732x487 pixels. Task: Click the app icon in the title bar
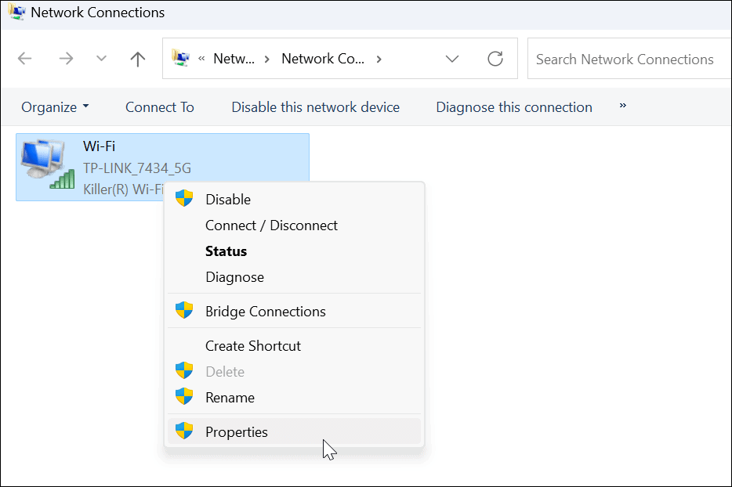[16, 12]
